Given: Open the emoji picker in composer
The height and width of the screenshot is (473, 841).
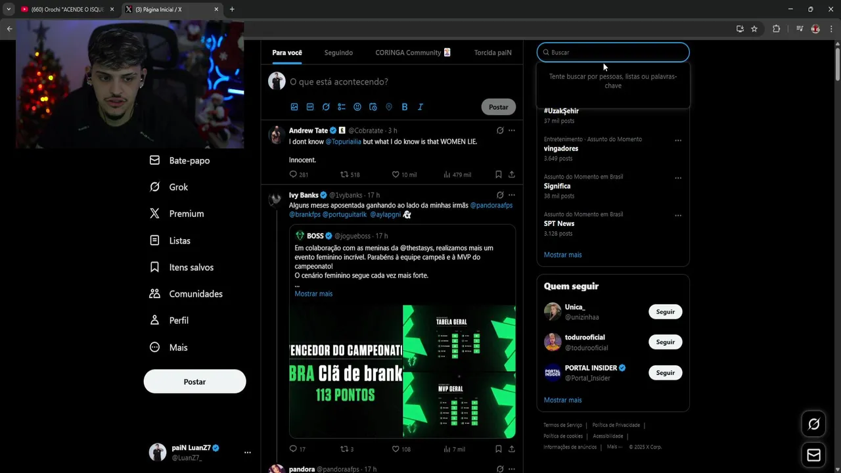Looking at the screenshot, I should coord(357,107).
